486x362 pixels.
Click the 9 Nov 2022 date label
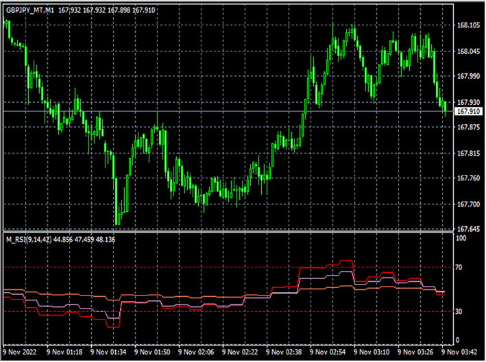click(x=19, y=352)
